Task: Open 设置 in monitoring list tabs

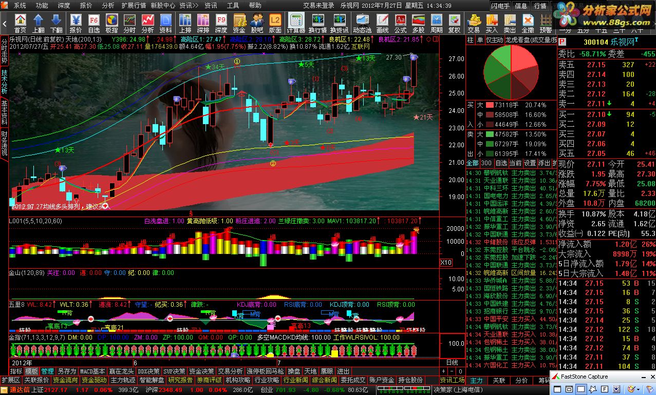Action: [x=530, y=163]
